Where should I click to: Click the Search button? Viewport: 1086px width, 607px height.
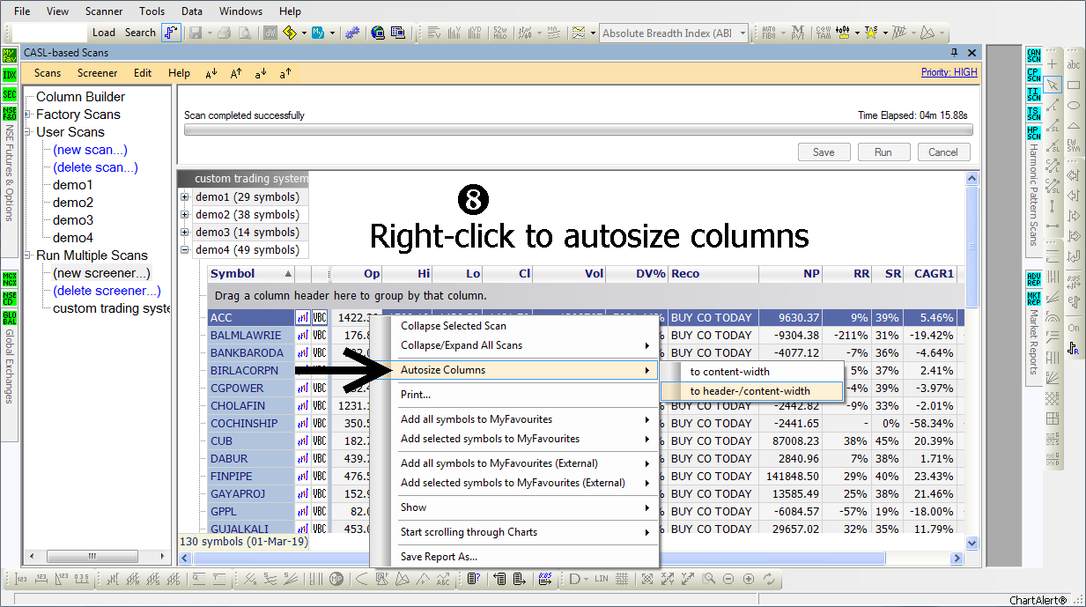140,33
